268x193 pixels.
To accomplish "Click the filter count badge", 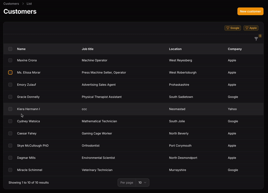I will tap(260, 36).
